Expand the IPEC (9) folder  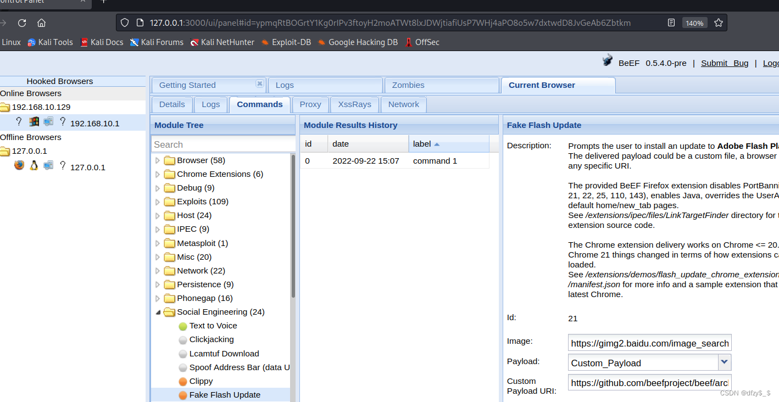click(x=158, y=229)
